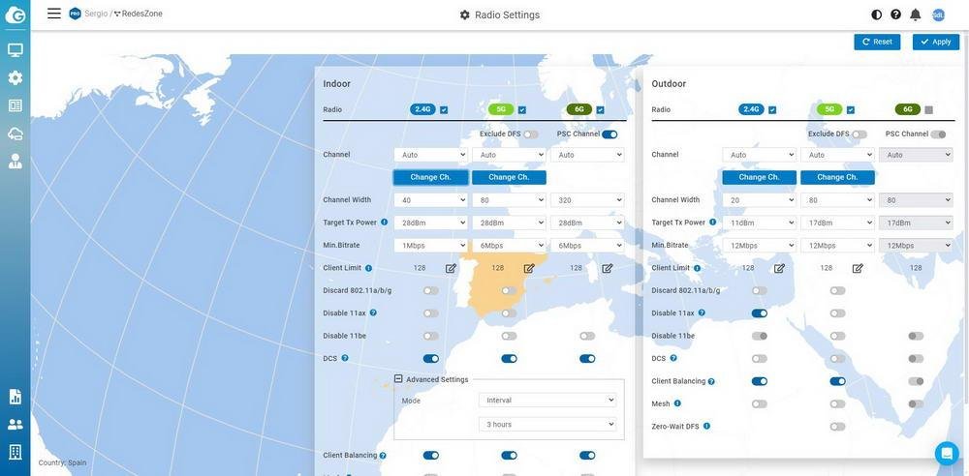This screenshot has height=476, width=969.
Task: Show Outdoor Zero-Wait DFS info icon
Action: click(x=707, y=426)
